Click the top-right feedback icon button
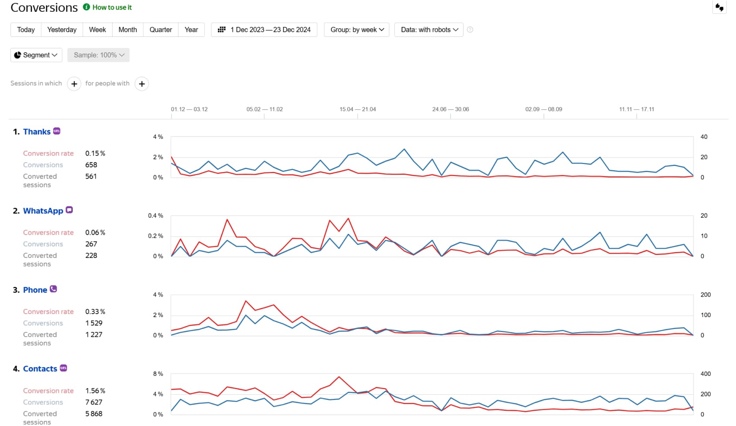736x426 pixels. pyautogui.click(x=719, y=7)
